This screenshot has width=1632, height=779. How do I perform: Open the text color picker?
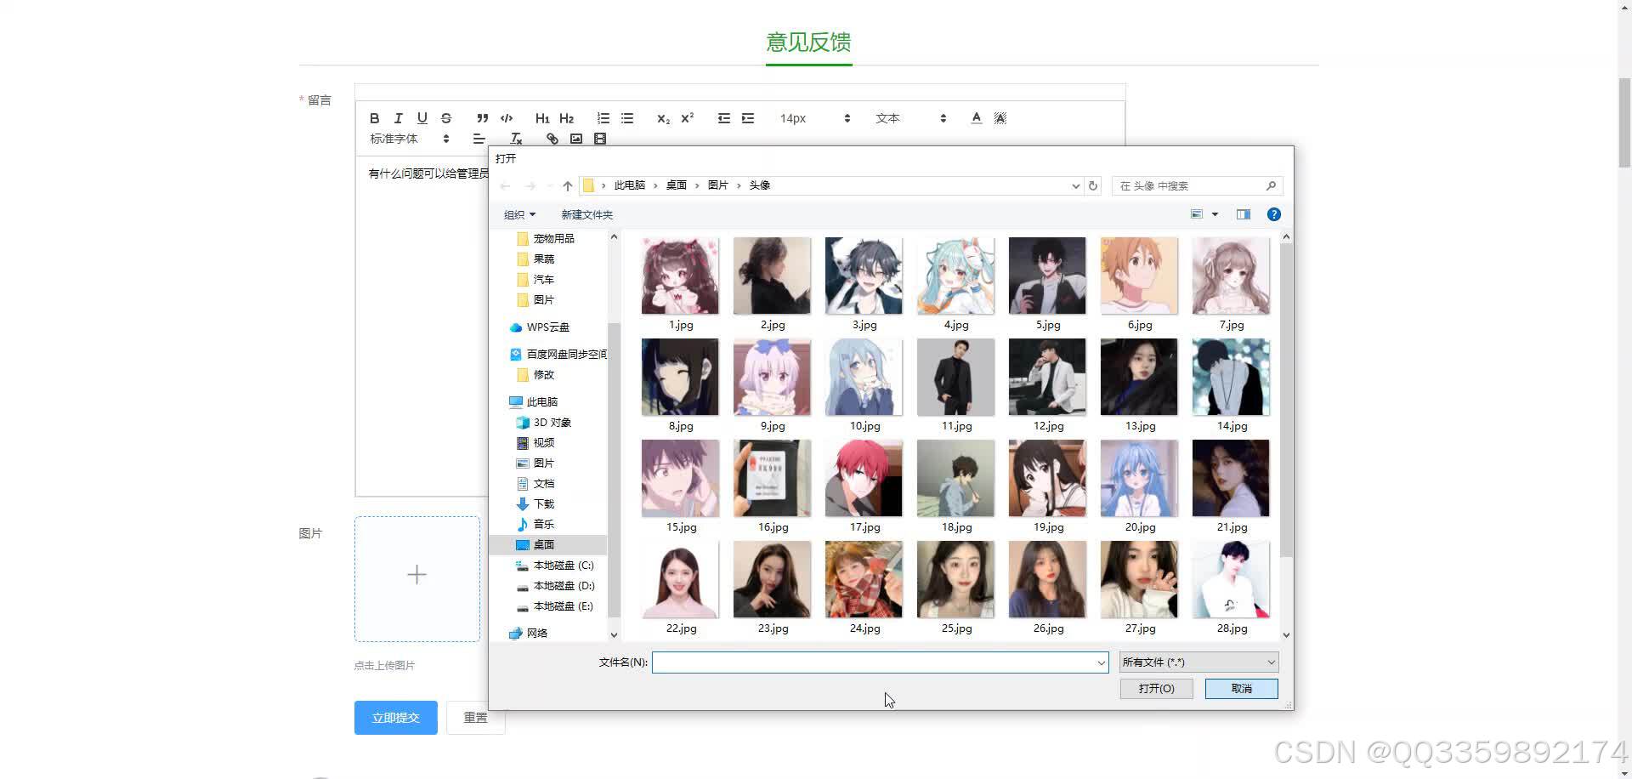976,118
